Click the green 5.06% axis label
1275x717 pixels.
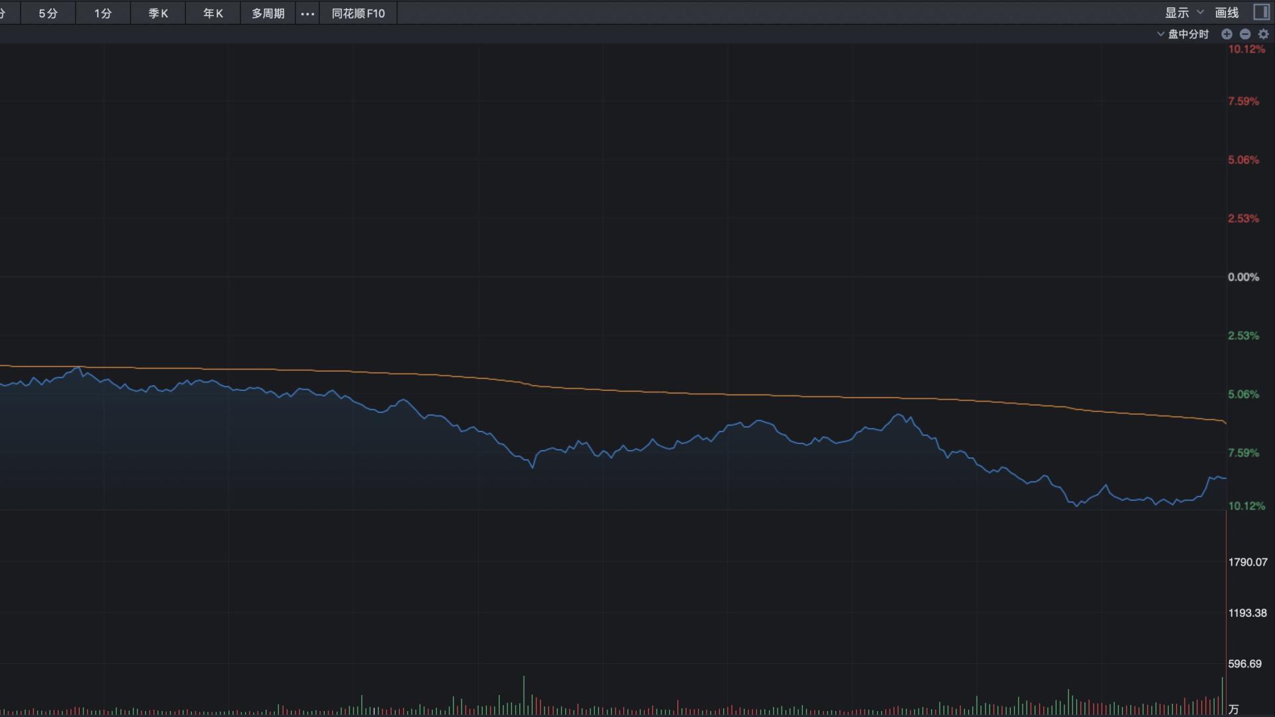tap(1243, 394)
